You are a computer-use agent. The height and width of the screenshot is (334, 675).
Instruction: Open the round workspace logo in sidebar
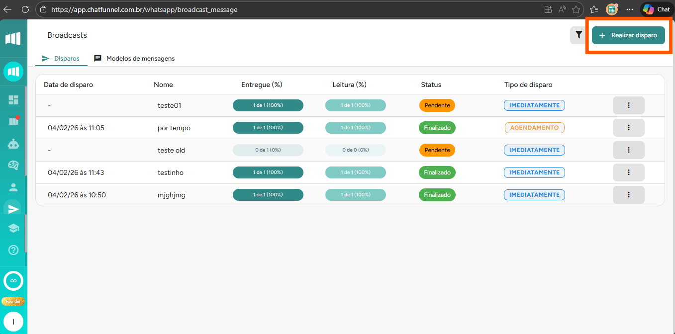pos(13,72)
